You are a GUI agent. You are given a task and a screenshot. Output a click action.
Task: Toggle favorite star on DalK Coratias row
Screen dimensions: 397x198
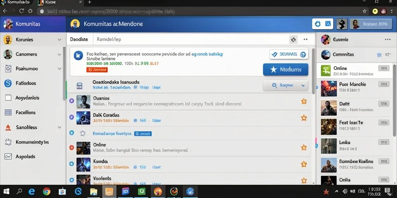(304, 118)
